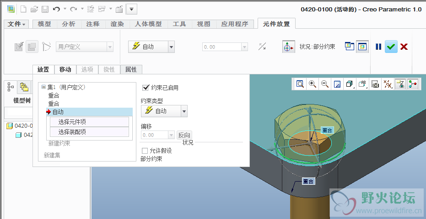Click the interface placement icon in dashboard

point(19,47)
